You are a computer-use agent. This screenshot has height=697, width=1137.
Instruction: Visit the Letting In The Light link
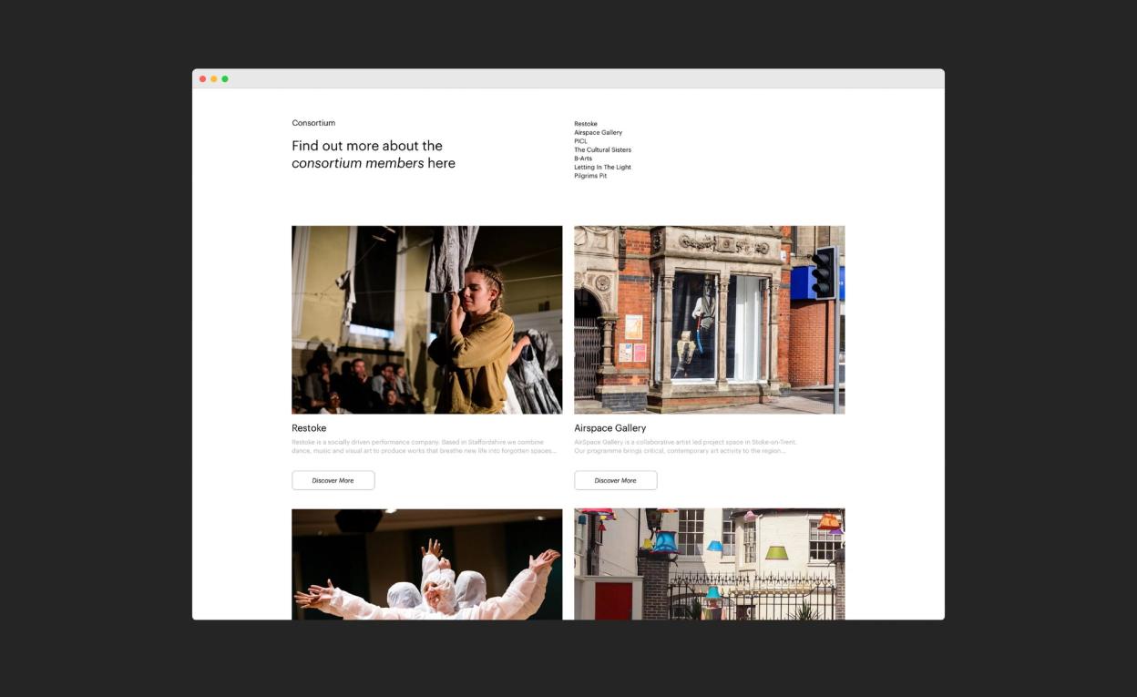point(602,167)
